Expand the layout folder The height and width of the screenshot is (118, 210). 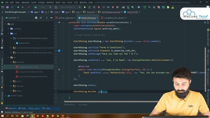(x=11, y=81)
